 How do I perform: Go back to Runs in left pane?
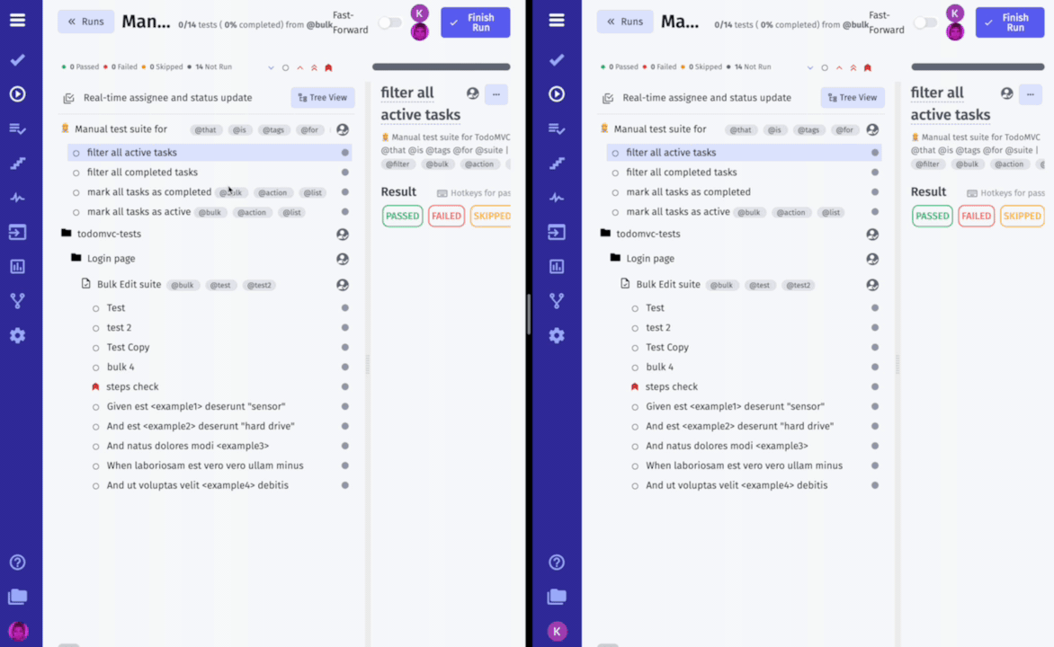click(85, 22)
